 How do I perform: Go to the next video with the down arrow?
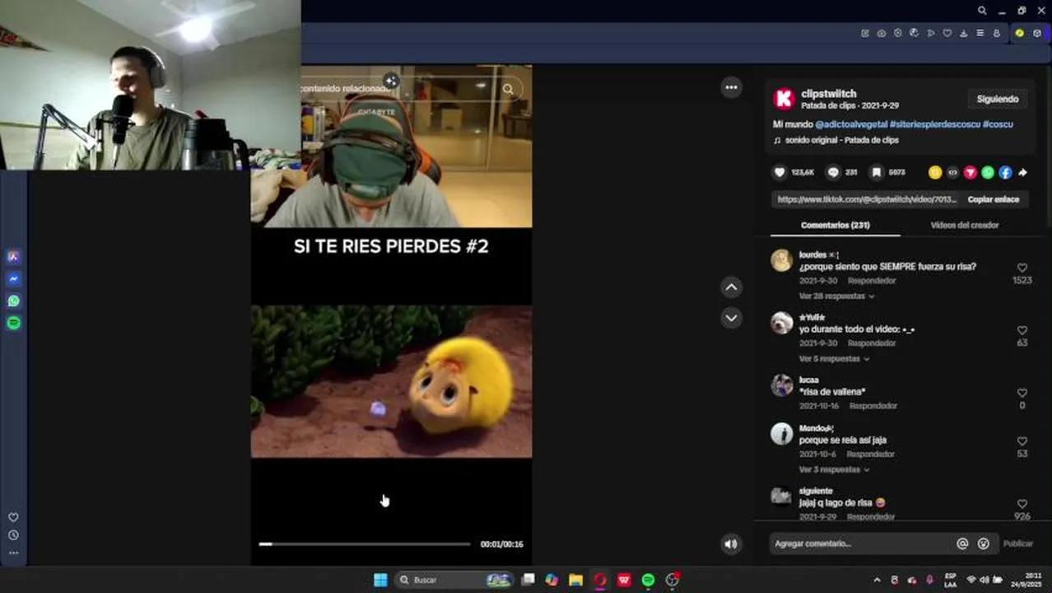pos(731,318)
